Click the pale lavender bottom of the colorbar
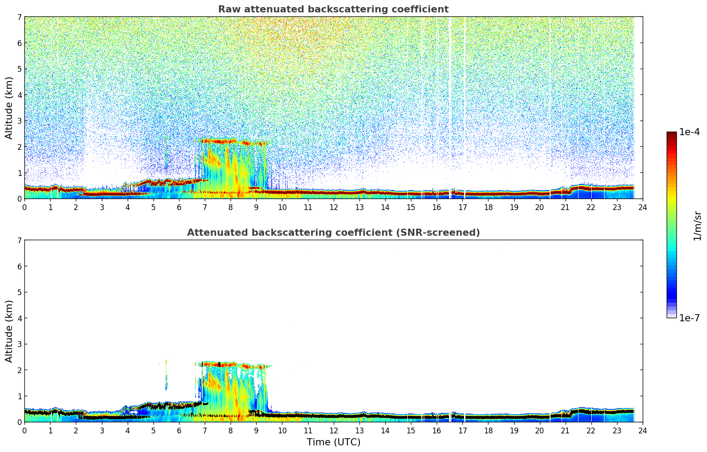This screenshot has width=707, height=452. 672,315
